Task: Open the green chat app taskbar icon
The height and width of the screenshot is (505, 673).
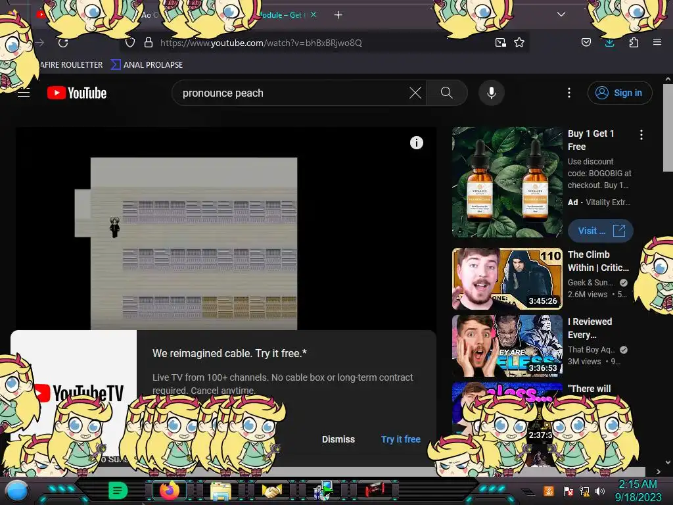Action: [118, 491]
